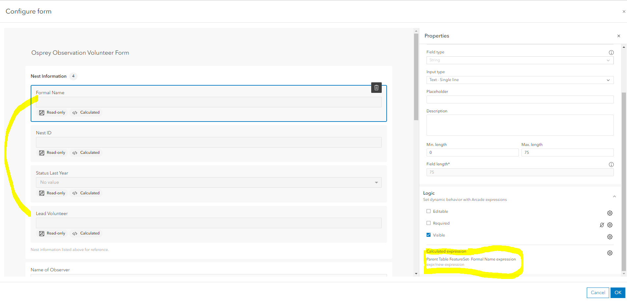This screenshot has width=627, height=301.
Task: Uncheck the Visible checkbox
Action: 429,235
